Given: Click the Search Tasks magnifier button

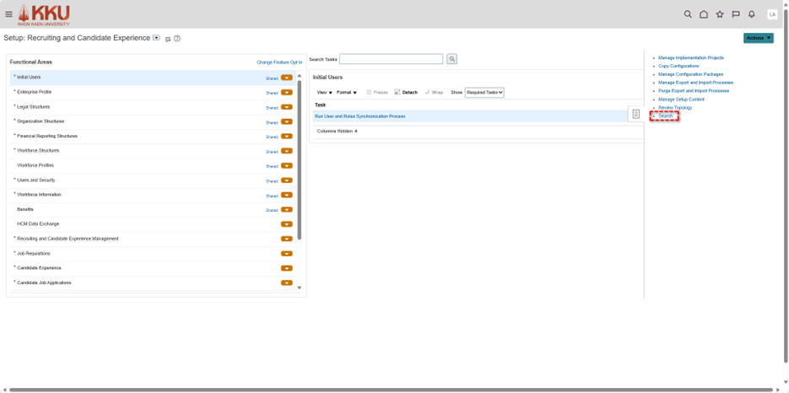Looking at the screenshot, I should coord(452,59).
